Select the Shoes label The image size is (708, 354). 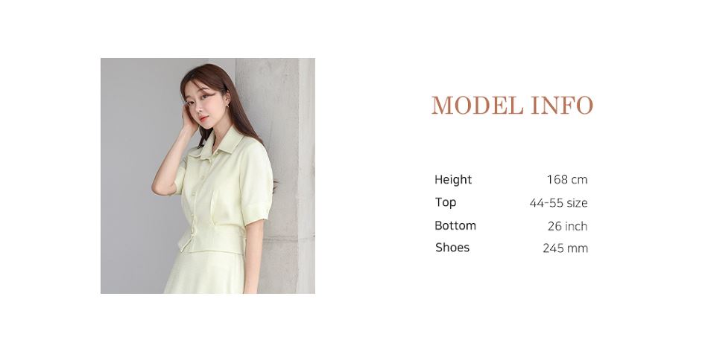452,248
